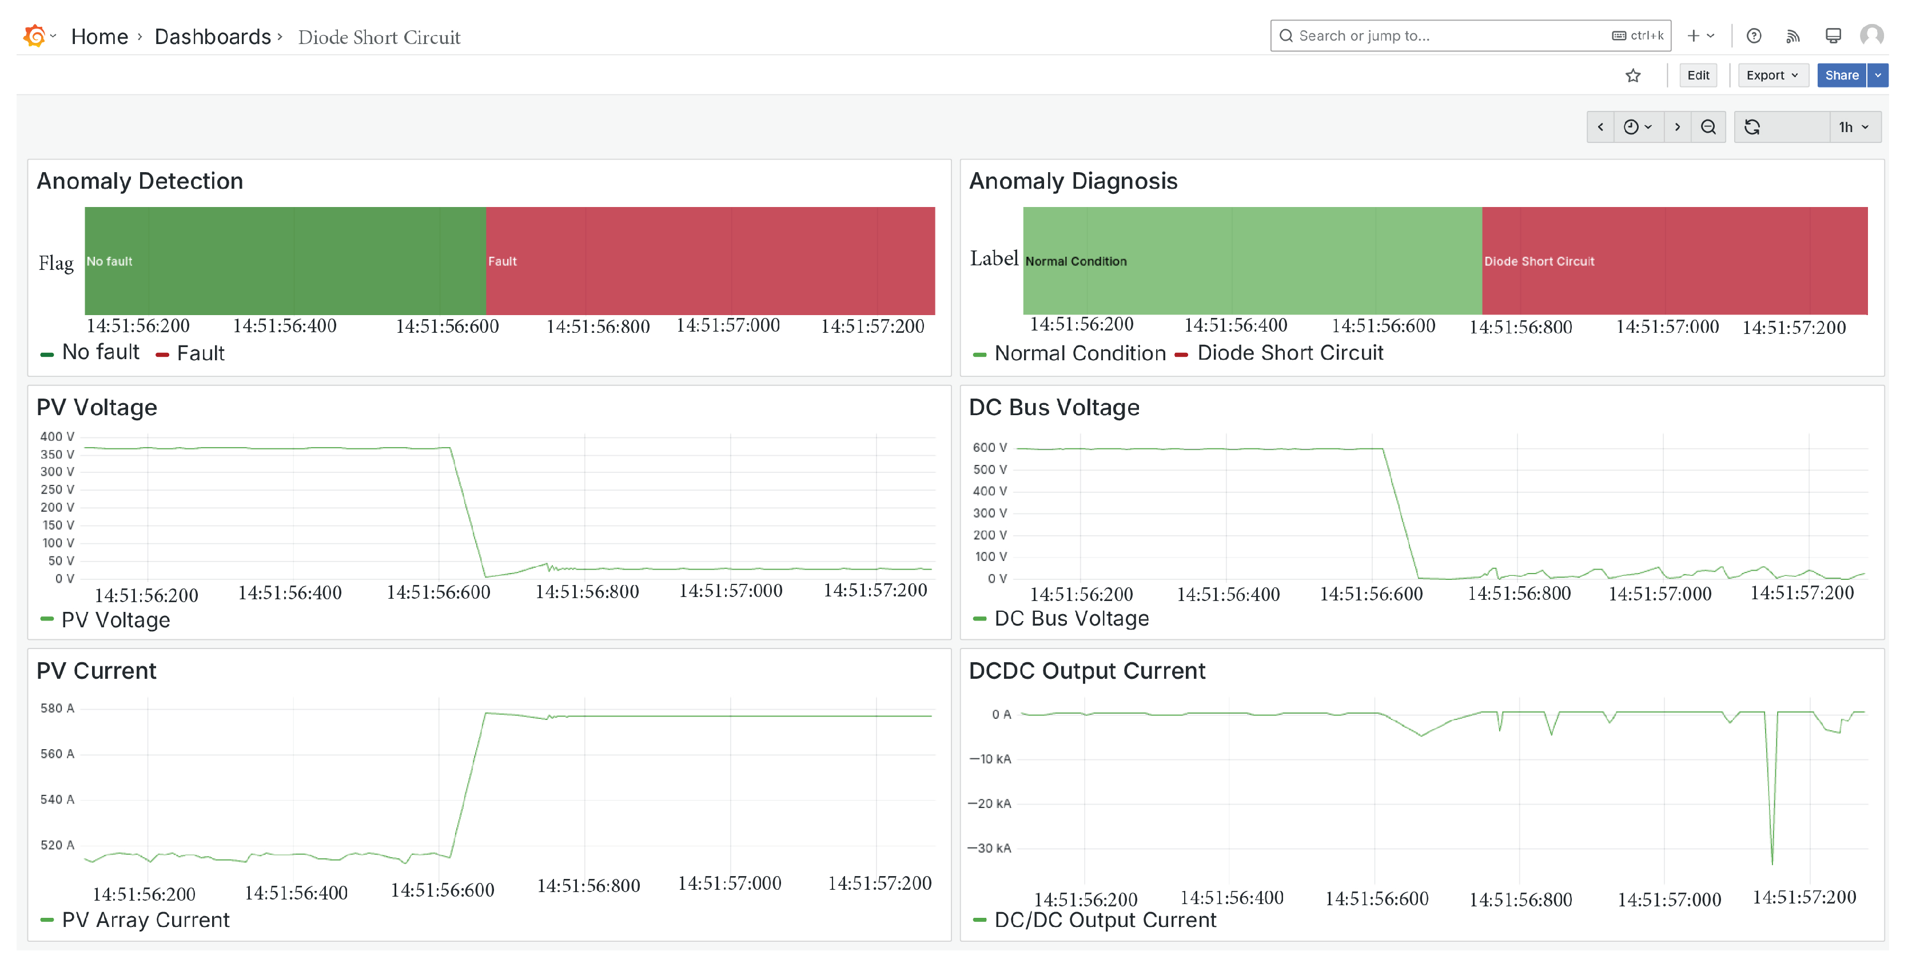The height and width of the screenshot is (963, 1908).
Task: Click the monitor kiosk mode icon
Action: coord(1833,35)
